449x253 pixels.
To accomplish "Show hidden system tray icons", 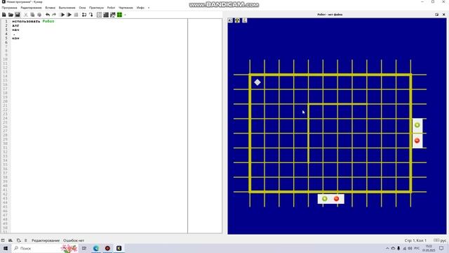I will [387, 248].
